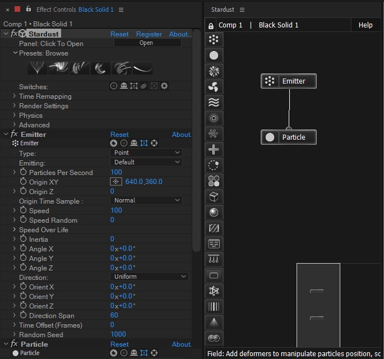Image resolution: width=384 pixels, height=359 pixels.
Task: Click the merged blobs toolbar icon
Action: [214, 338]
